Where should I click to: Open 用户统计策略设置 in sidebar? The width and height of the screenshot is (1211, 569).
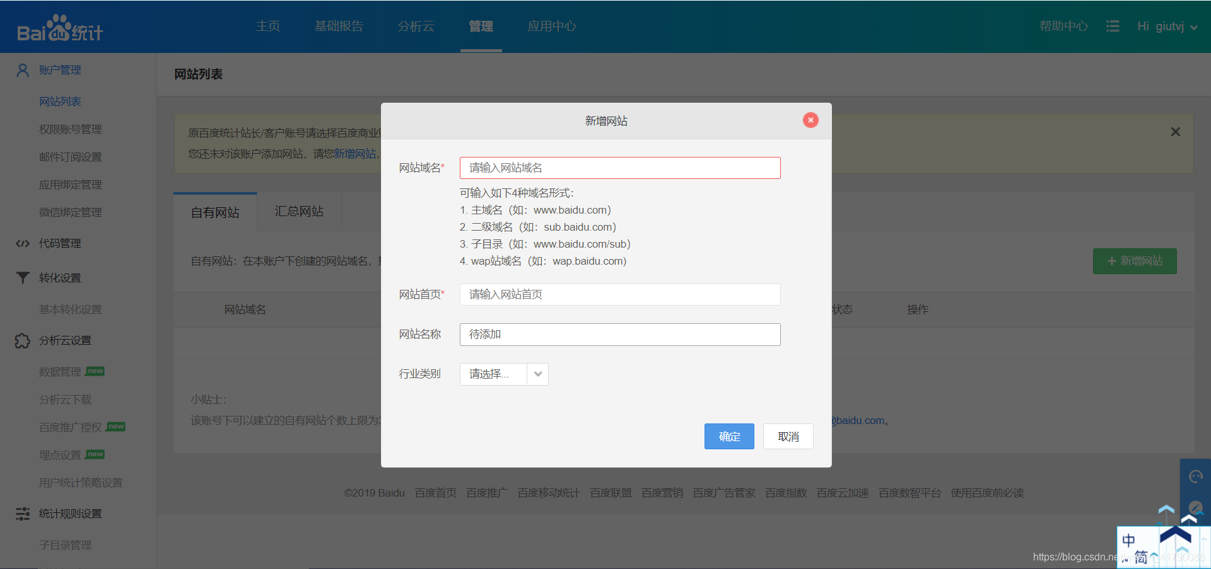click(x=81, y=483)
